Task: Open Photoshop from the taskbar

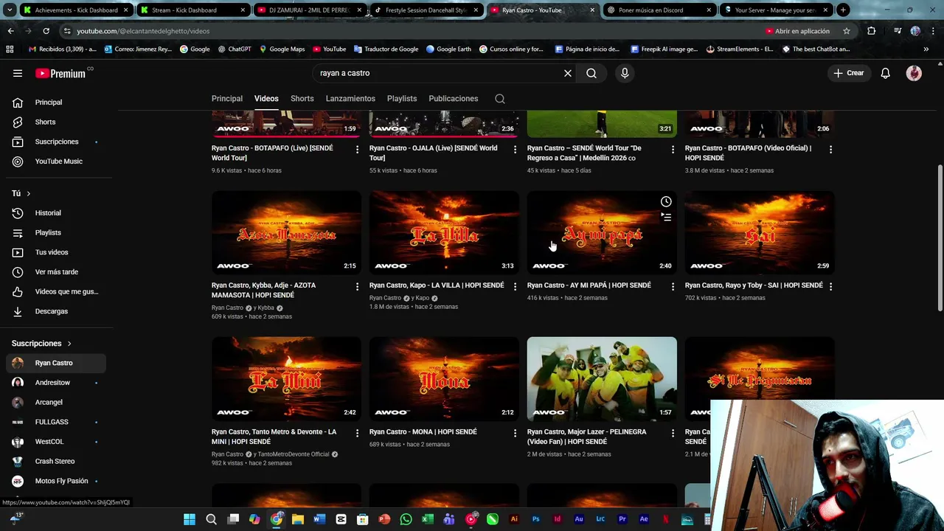Action: click(535, 519)
